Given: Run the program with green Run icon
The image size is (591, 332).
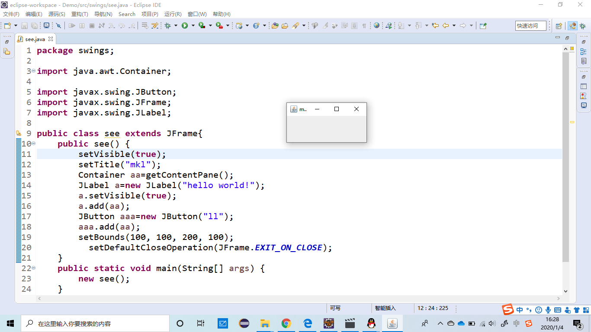Looking at the screenshot, I should [x=185, y=26].
